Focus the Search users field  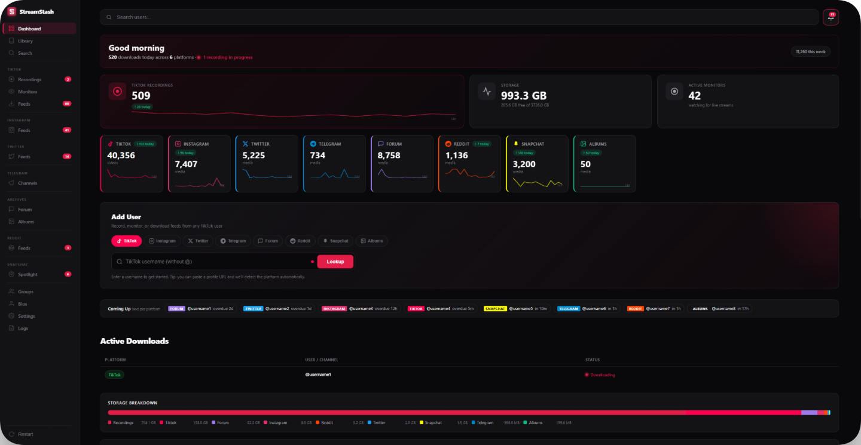pos(459,17)
